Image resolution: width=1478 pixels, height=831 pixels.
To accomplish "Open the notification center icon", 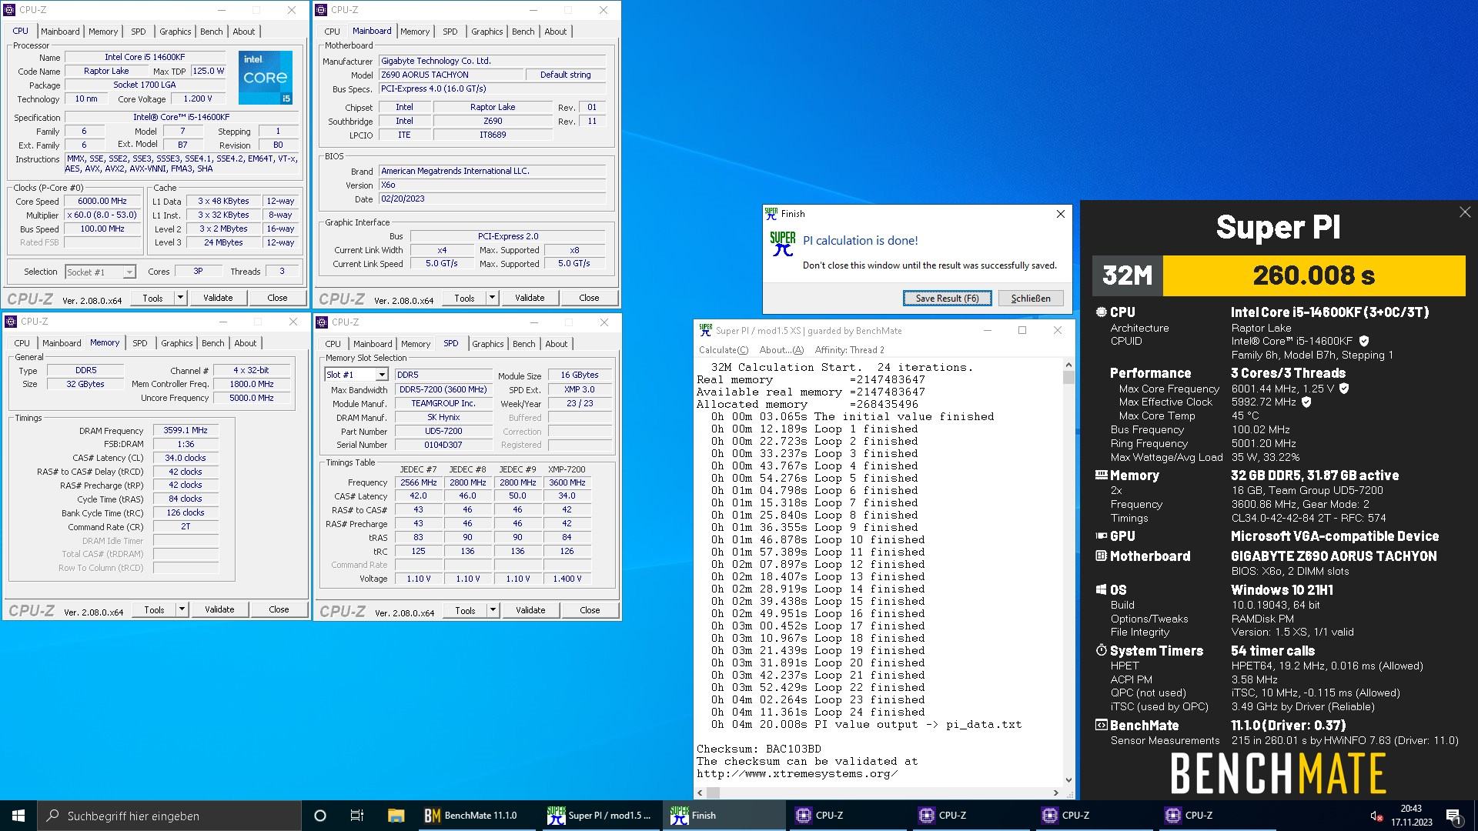I will pyautogui.click(x=1453, y=816).
